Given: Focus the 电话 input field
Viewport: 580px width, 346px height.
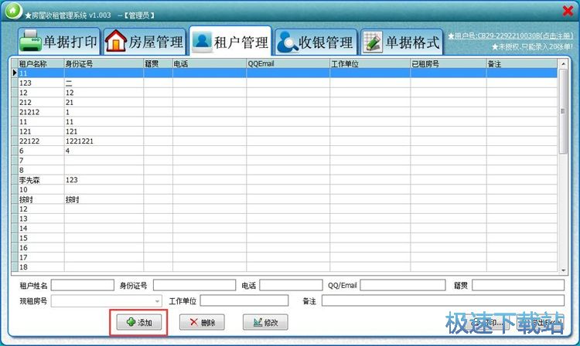Looking at the screenshot, I should [x=291, y=285].
